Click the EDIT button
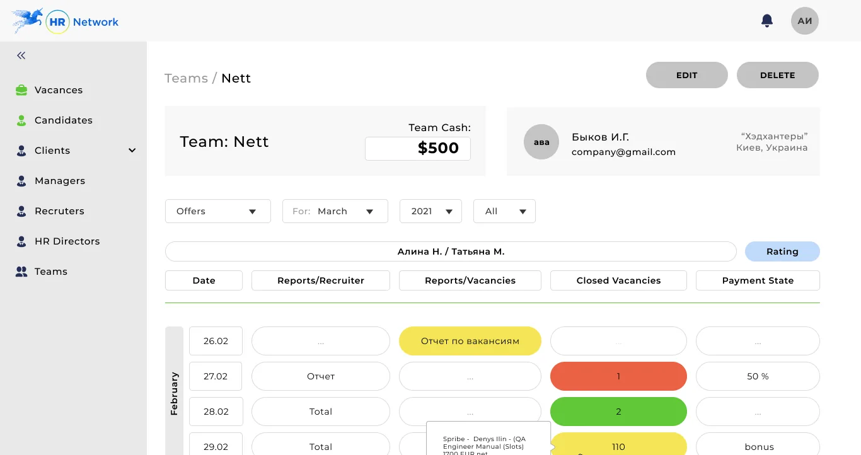 tap(687, 75)
